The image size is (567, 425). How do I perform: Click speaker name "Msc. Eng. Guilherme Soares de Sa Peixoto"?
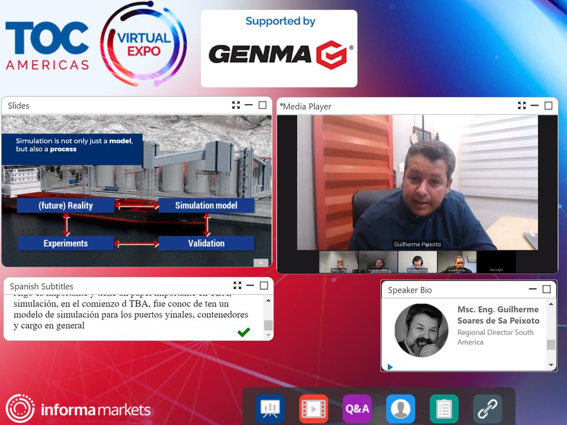(x=498, y=315)
